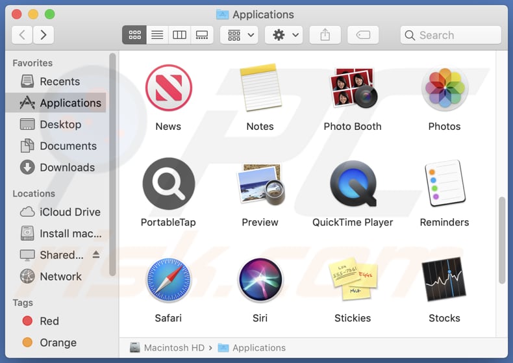Click the sidebar vertical scrollbar

[x=112, y=164]
